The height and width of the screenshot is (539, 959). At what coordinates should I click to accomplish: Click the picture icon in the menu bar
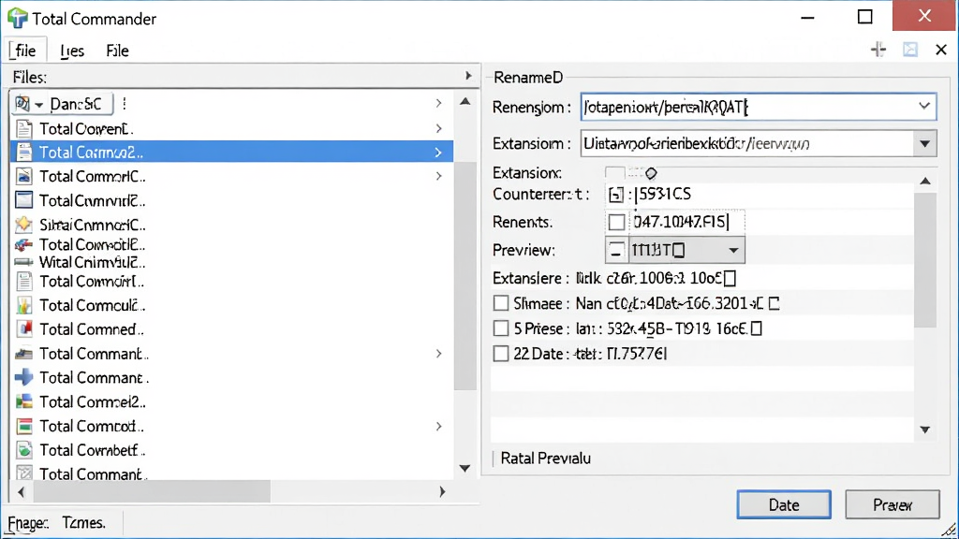coord(910,50)
